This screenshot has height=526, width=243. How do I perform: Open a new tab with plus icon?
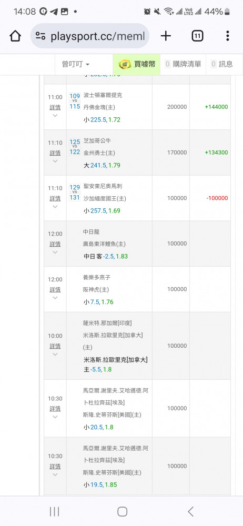pyautogui.click(x=166, y=36)
